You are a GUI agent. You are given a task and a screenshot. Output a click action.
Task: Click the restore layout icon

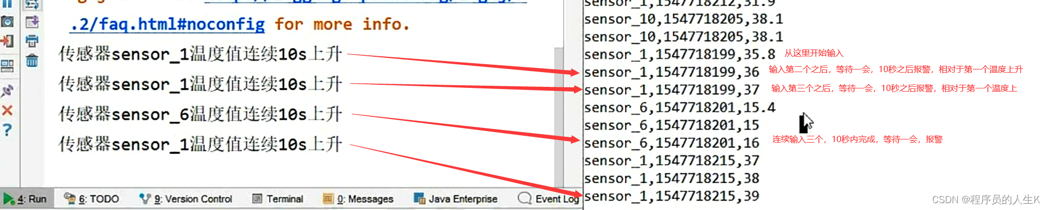pyautogui.click(x=7, y=66)
